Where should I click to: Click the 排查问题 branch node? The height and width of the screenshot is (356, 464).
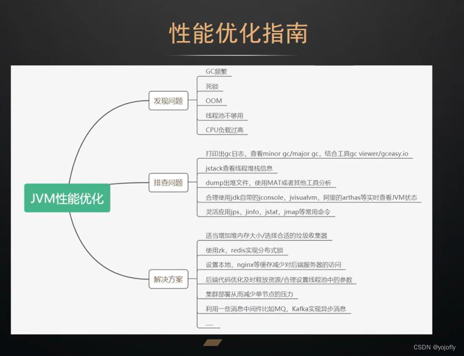168,183
